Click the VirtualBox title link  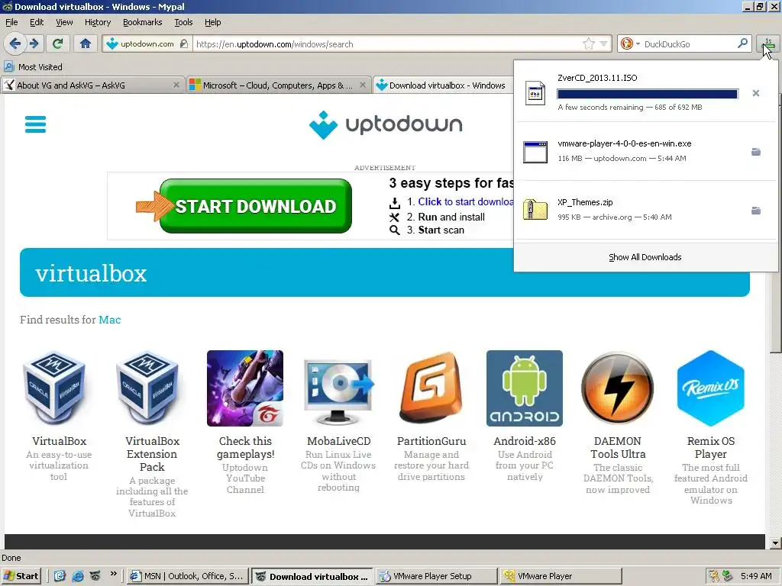[59, 441]
